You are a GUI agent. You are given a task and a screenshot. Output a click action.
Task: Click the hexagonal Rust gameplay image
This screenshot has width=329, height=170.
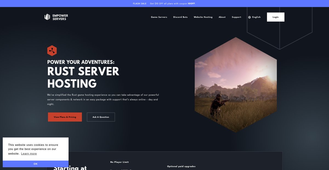click(x=236, y=85)
